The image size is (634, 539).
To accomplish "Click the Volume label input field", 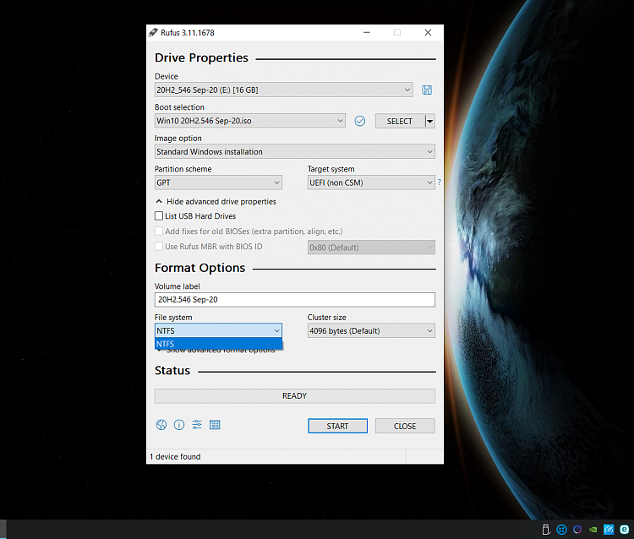I will tap(295, 299).
